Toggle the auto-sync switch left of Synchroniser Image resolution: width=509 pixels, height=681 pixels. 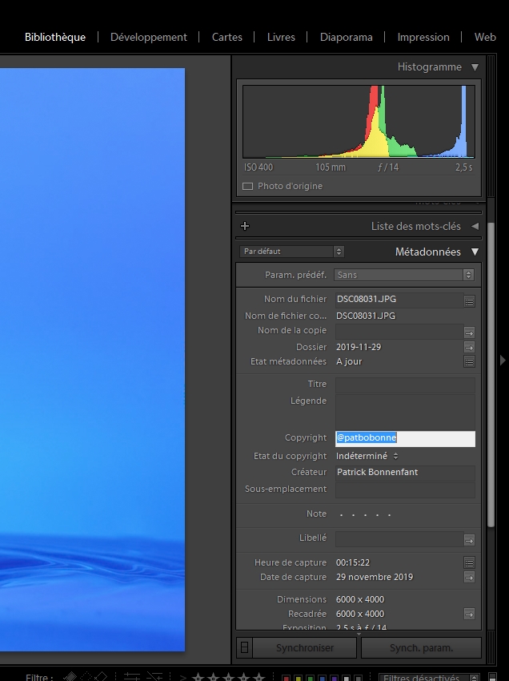point(245,647)
